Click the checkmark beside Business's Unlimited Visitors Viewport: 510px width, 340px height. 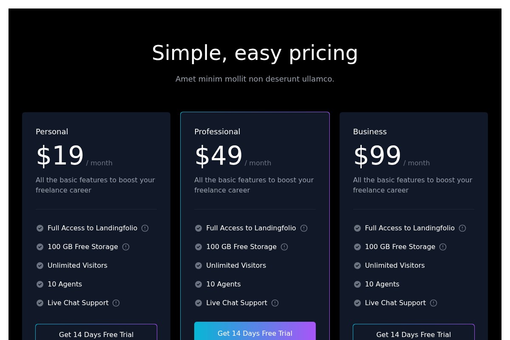point(357,266)
